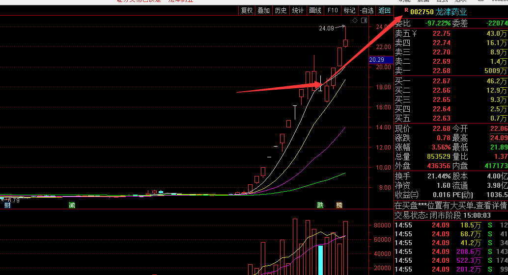The height and width of the screenshot is (275, 508).
Task: Click the 标记 mark button
Action: click(x=349, y=10)
